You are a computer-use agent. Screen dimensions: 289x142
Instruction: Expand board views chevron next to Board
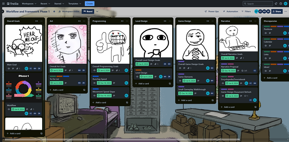tap(97, 11)
